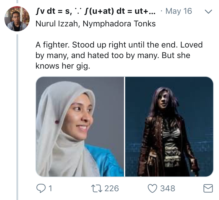Click the thread line above the avatar
Image resolution: width=219 pixels, height=200 pixels.
[x=17, y=2]
